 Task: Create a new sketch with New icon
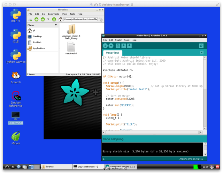point(118,46)
